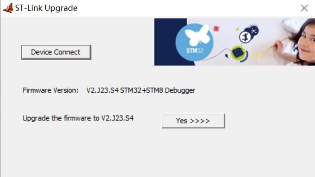
Task: Close the ST-Link Upgrade window
Action: pyautogui.click(x=304, y=8)
